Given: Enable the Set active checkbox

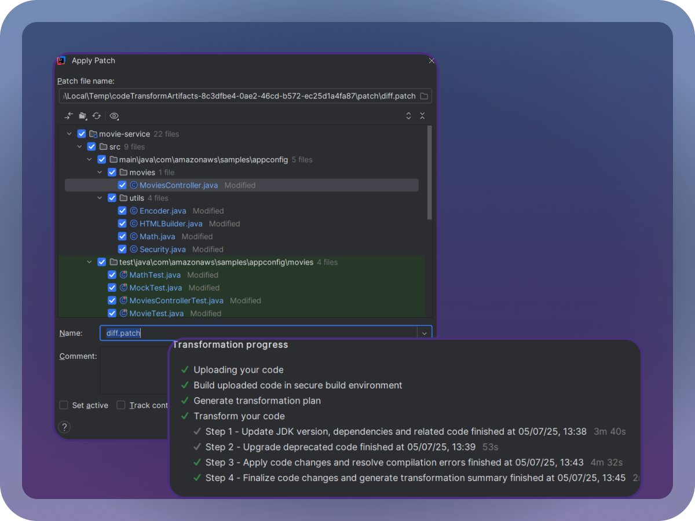Looking at the screenshot, I should [x=64, y=405].
